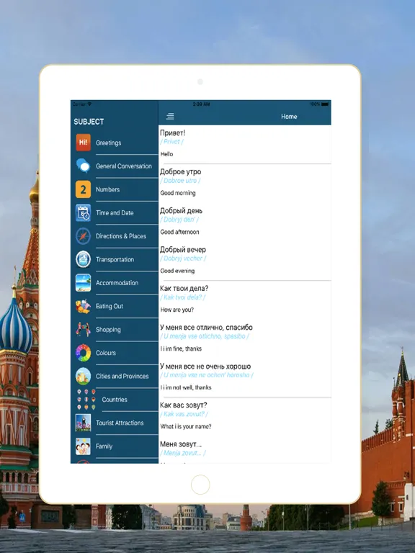Open the Countries subject
415x553 pixels.
coord(115,399)
